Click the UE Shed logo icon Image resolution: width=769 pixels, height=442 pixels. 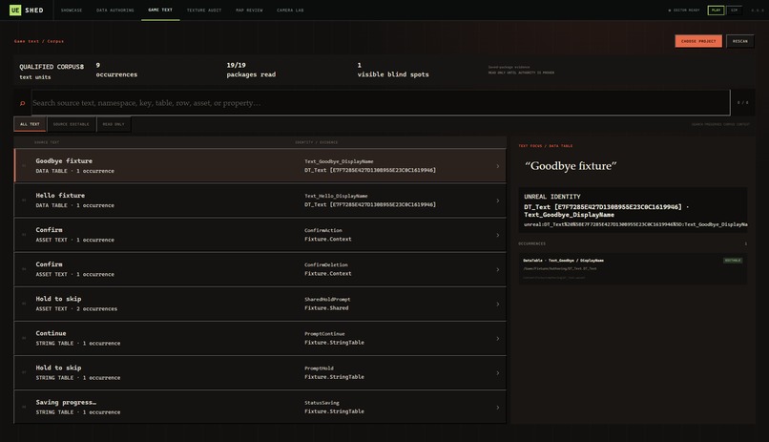[15, 10]
